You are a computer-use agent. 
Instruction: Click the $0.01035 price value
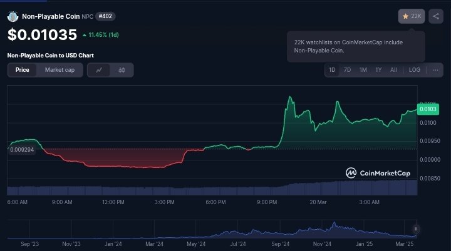(43, 35)
